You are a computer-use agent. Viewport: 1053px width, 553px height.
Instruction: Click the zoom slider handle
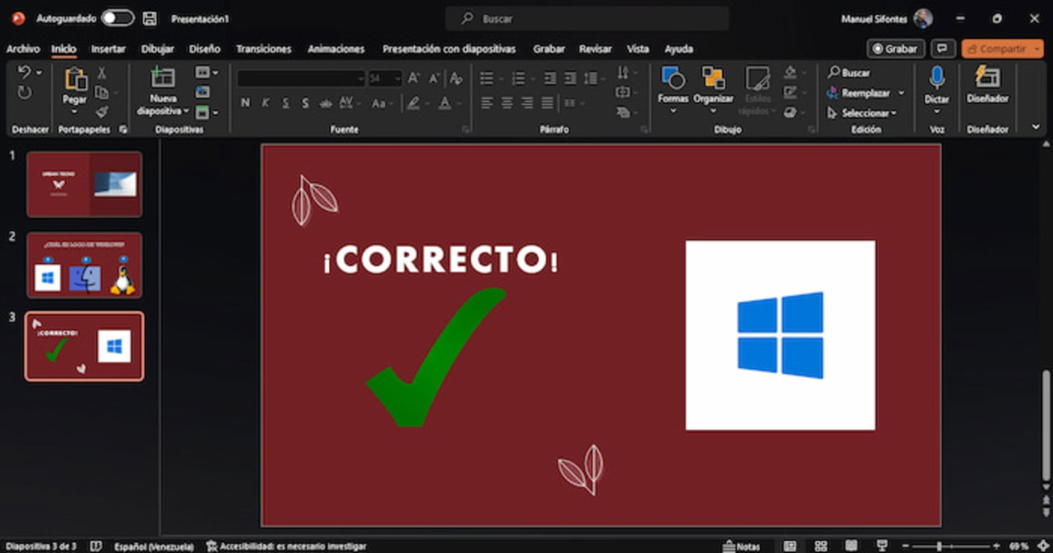[939, 546]
